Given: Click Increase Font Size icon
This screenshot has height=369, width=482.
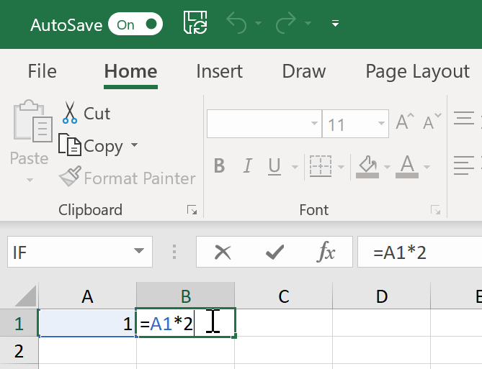Looking at the screenshot, I should [x=405, y=122].
